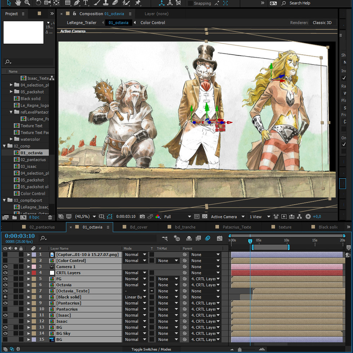Select the Rectangle shape tool
This screenshot has width=353, height=353.
(67, 3)
